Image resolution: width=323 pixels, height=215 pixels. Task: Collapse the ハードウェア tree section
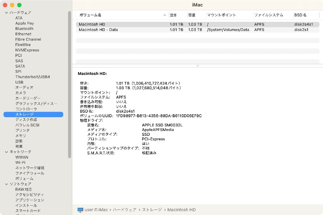[6, 12]
